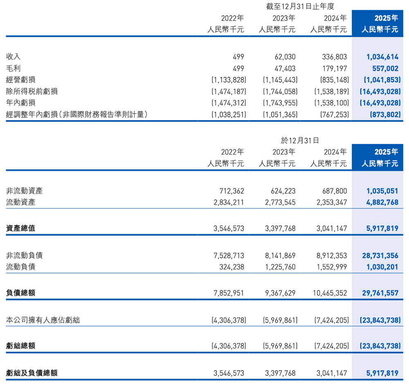Image resolution: width=409 pixels, height=384 pixels.
Task: Click the 經調整年內虧損(非國際財務報告準則計量) label
Action: coord(77,114)
